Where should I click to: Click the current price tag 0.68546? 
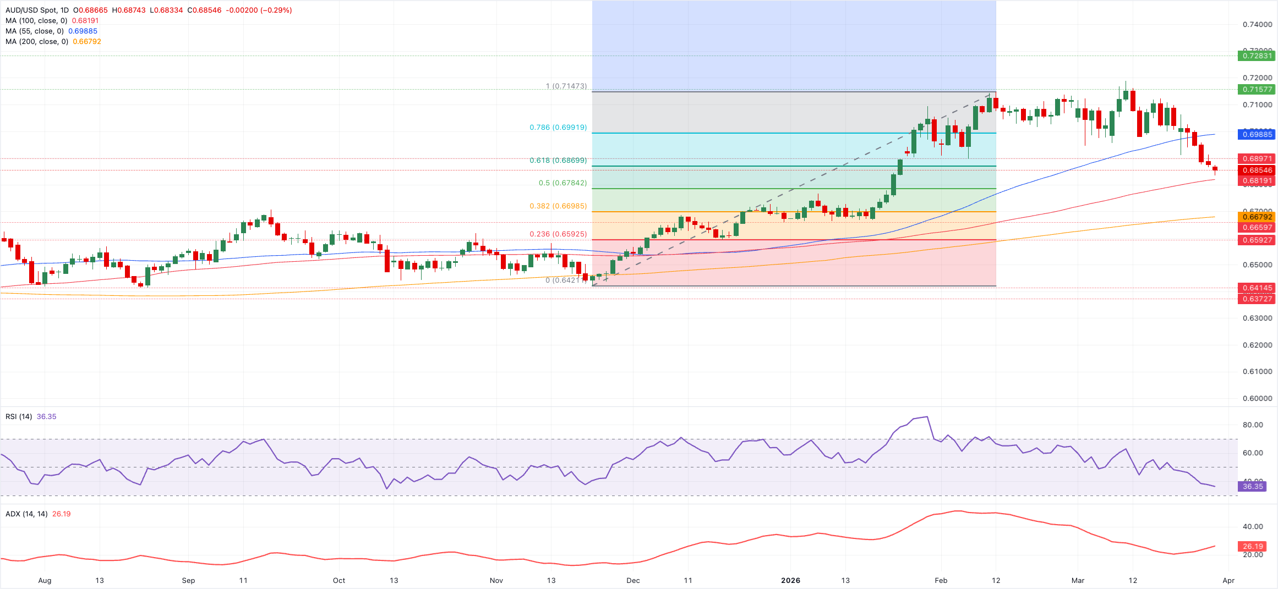pyautogui.click(x=1257, y=170)
